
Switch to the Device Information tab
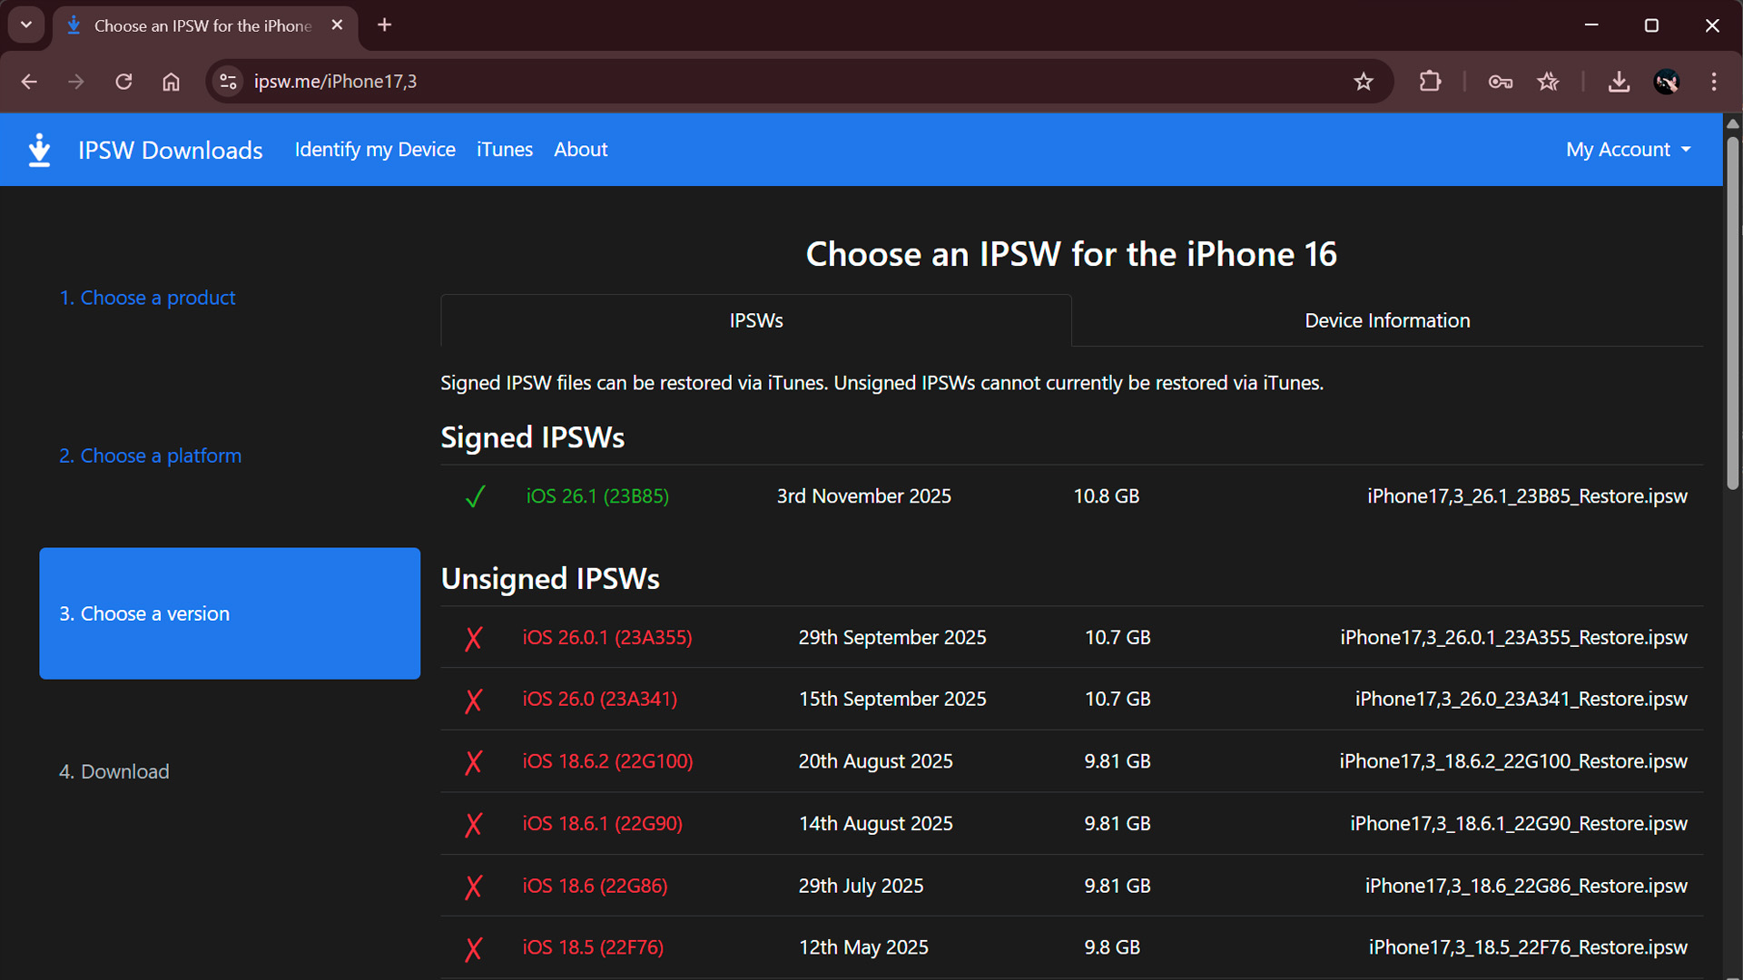coord(1386,320)
